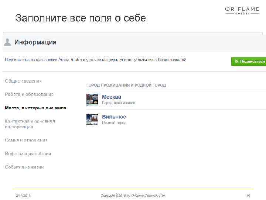The image size is (266, 200).
Task: Click the footer date 2/14/2018
Action: click(x=23, y=196)
